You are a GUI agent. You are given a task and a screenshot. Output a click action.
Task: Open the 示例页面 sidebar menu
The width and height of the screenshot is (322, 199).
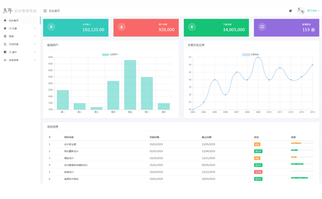[20, 44]
